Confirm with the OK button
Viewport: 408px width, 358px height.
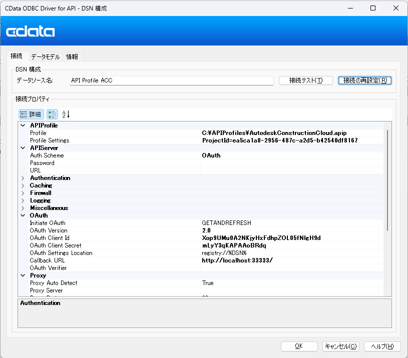point(299,346)
